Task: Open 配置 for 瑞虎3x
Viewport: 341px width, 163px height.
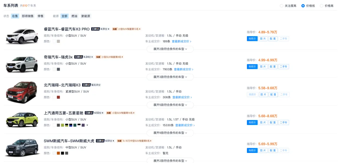Action: pyautogui.click(x=273, y=66)
